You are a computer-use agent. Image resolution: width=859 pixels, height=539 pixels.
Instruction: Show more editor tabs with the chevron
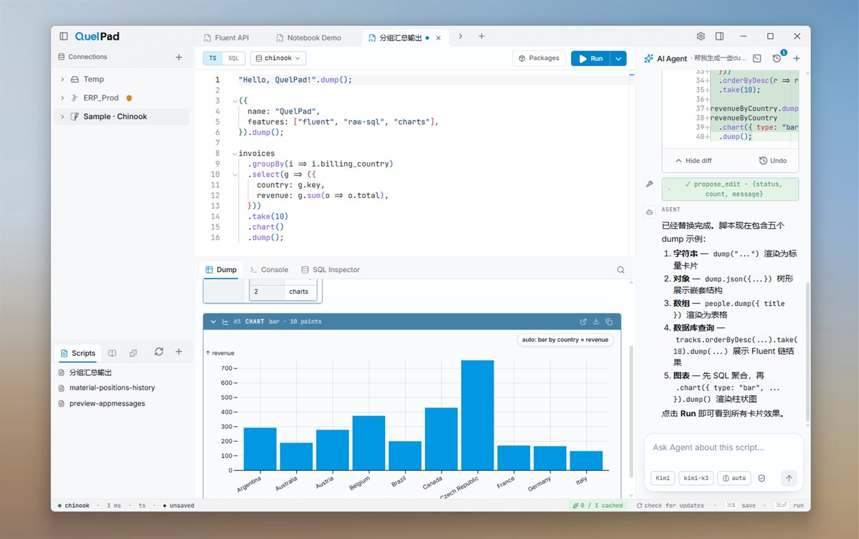click(460, 36)
